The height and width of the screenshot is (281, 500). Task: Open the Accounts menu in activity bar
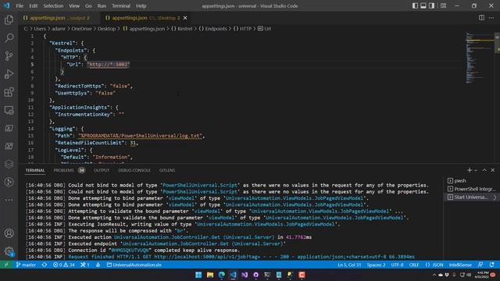pyautogui.click(x=9, y=233)
